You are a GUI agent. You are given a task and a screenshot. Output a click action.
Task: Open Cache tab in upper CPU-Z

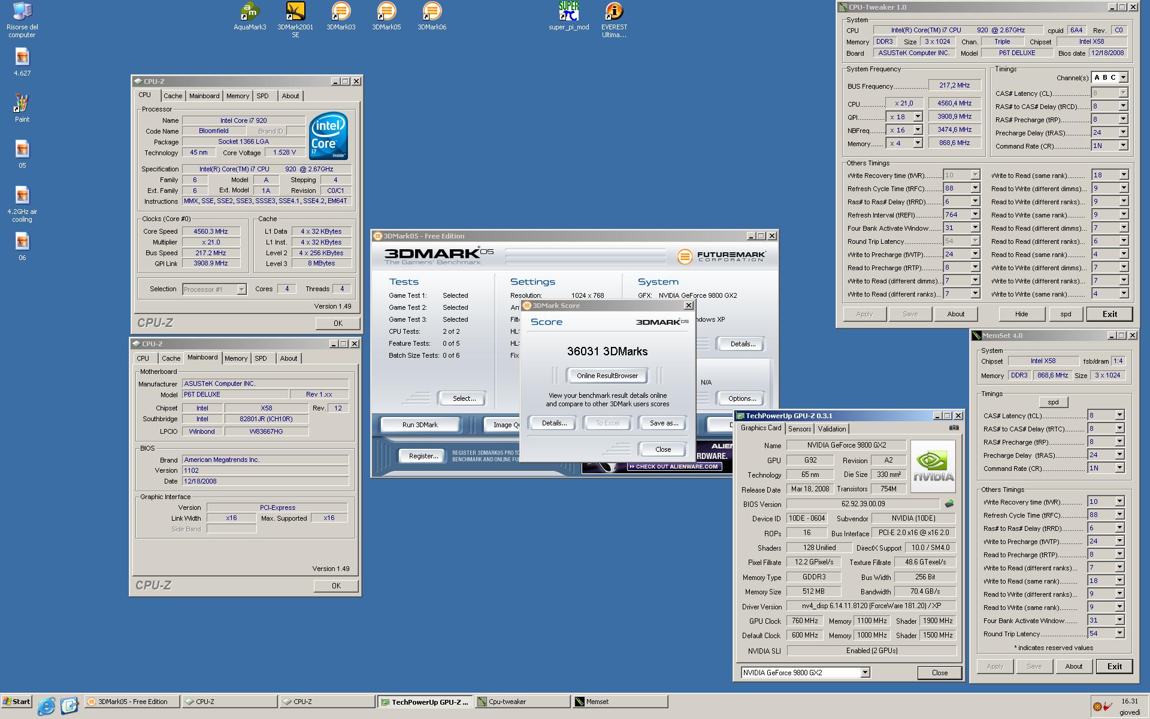(173, 96)
